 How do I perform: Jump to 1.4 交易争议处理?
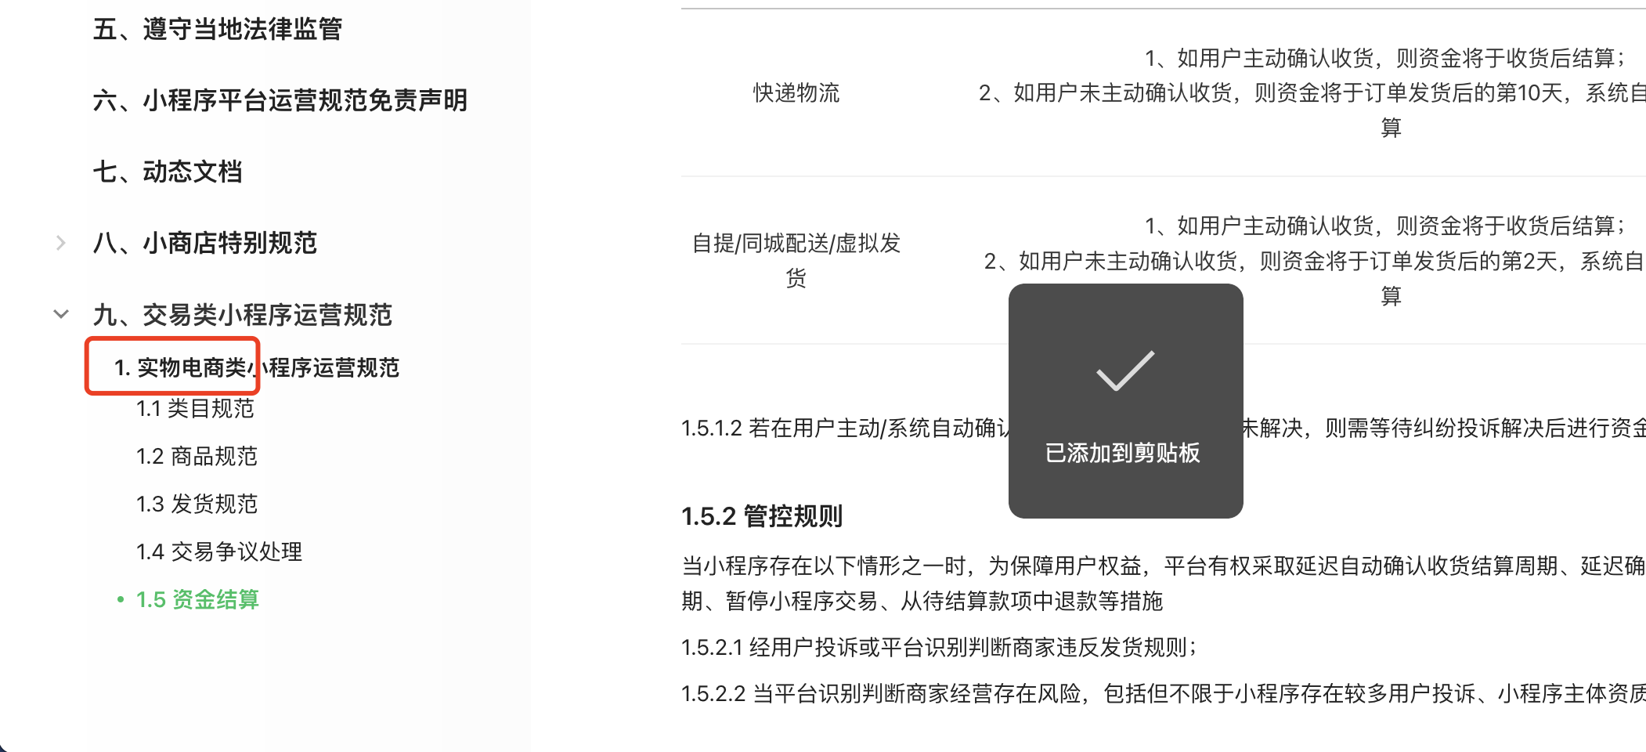(x=219, y=551)
